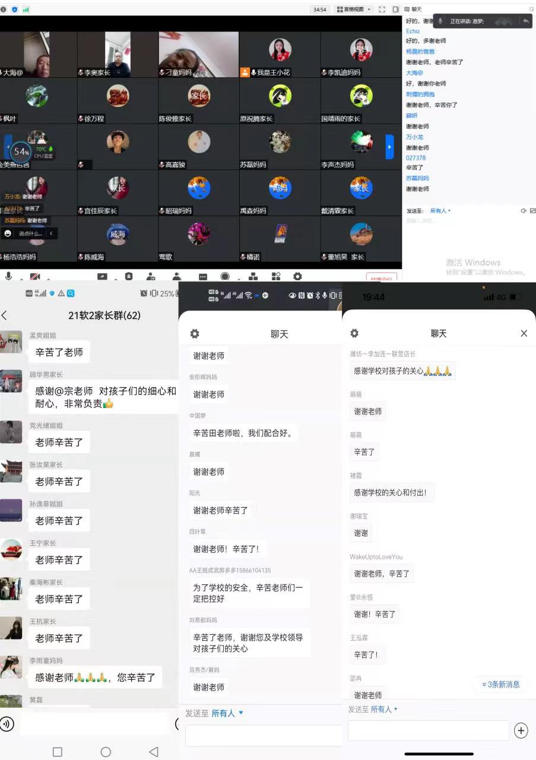Go to next page of participant grid
Image resolution: width=536 pixels, height=760 pixels.
click(x=389, y=147)
